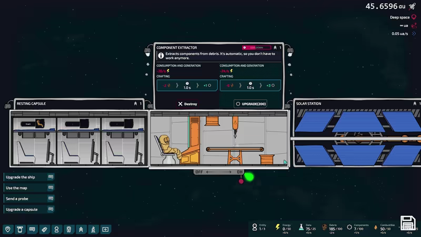Click the infinity ua distance label
Image resolution: width=421 pixels, height=237 pixels.
click(404, 25)
